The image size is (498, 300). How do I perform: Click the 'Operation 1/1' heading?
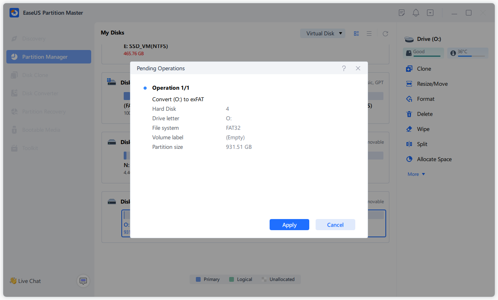(171, 88)
